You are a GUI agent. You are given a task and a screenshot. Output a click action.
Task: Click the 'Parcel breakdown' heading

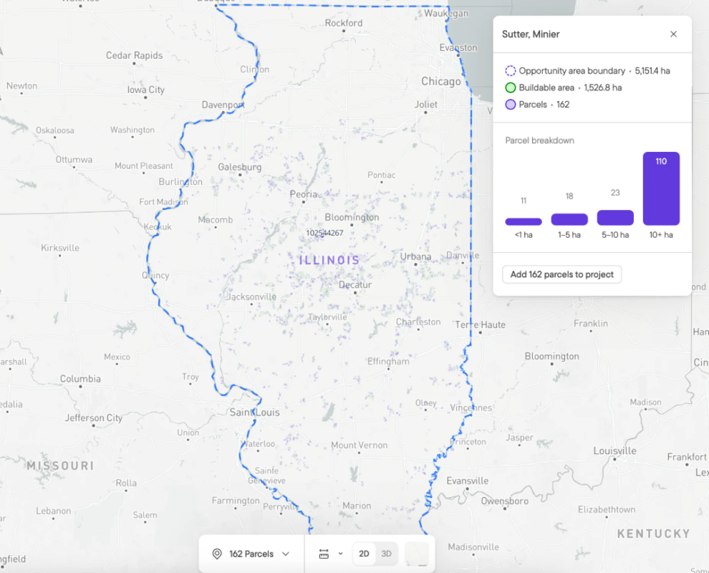click(x=539, y=140)
